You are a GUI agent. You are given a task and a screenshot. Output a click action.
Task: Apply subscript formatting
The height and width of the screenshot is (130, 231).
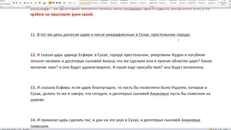click(x=28, y=3)
